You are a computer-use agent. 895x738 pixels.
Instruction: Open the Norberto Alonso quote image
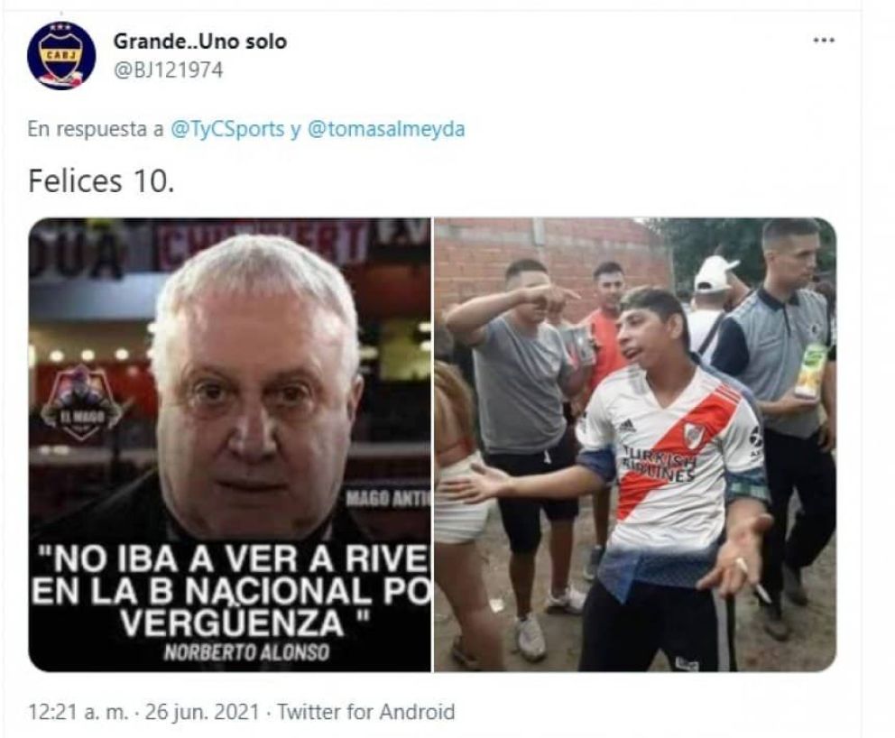coord(229,445)
